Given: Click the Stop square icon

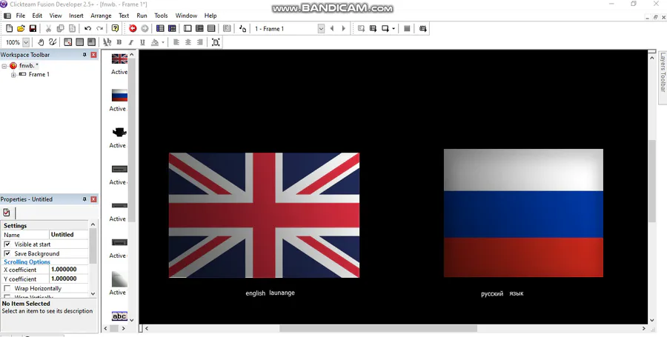Looking at the screenshot, I should coord(407,28).
